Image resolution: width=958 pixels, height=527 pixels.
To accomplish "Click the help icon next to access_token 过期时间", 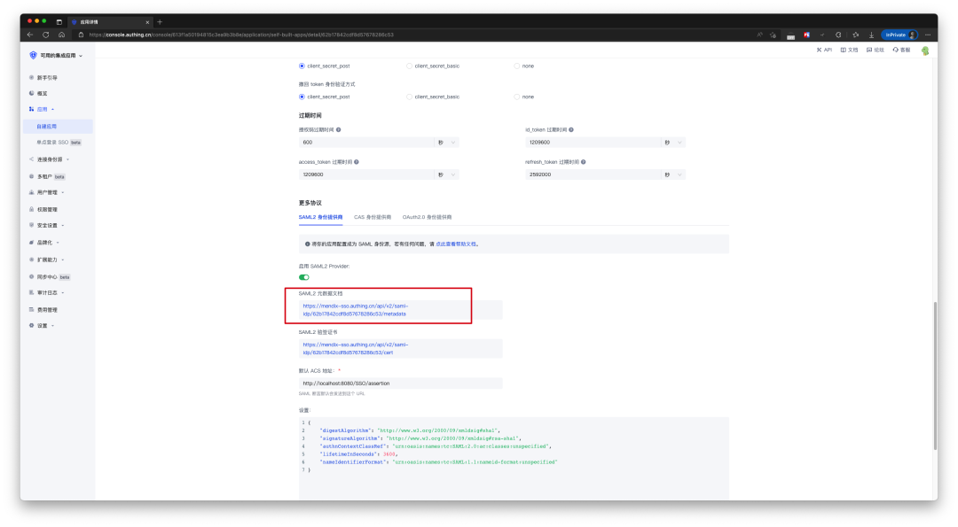I will pyautogui.click(x=357, y=162).
